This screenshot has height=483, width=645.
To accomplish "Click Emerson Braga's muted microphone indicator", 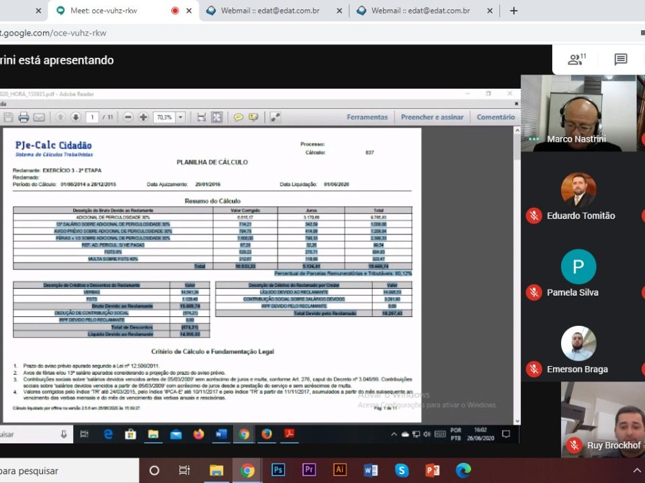I will tap(534, 369).
